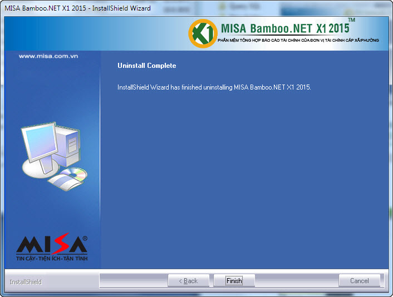Click the Uninstall Complete heading
The height and width of the screenshot is (297, 393).
click(x=147, y=66)
